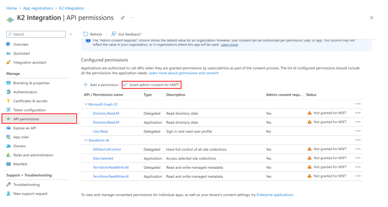Open ellipsis menu for Delegated Directory.Read.All row

358,113
